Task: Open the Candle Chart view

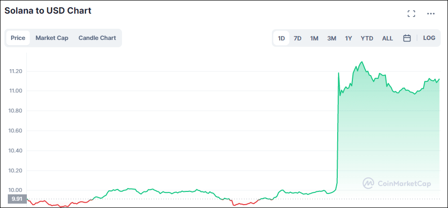Action: (x=97, y=38)
